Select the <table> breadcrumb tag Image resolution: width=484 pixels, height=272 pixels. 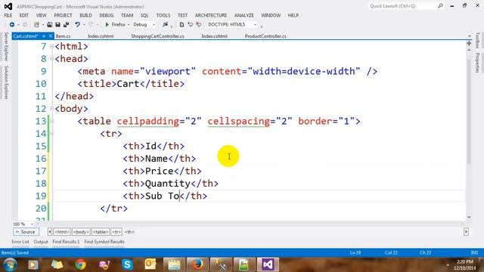click(101, 232)
